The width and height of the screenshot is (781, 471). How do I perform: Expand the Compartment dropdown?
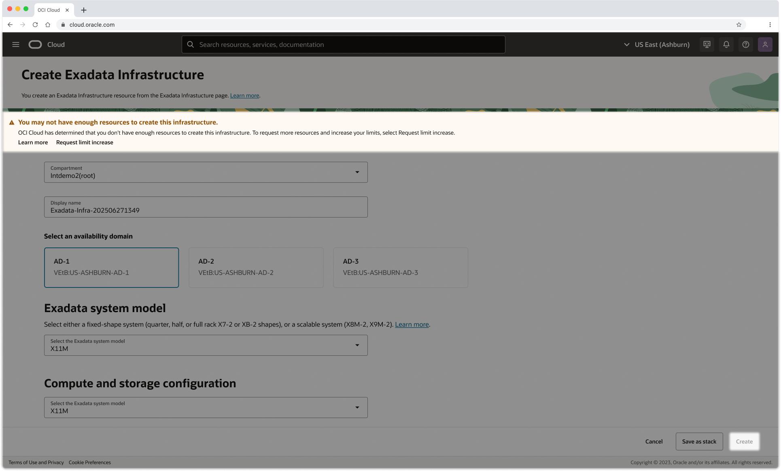(206, 172)
